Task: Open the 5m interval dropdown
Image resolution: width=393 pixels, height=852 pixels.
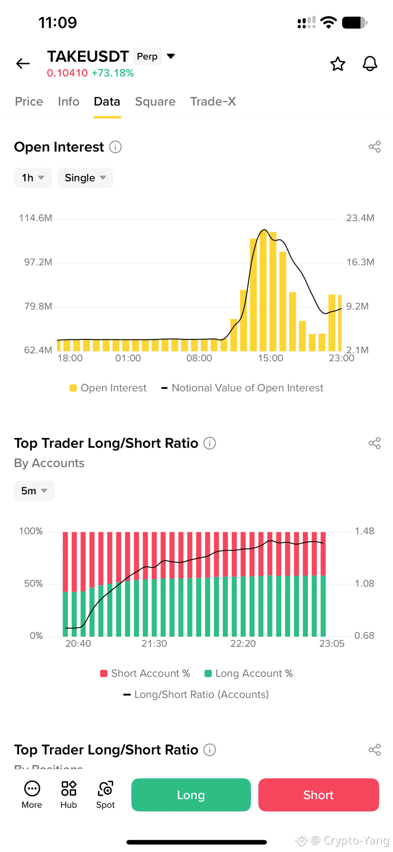Action: pos(34,491)
